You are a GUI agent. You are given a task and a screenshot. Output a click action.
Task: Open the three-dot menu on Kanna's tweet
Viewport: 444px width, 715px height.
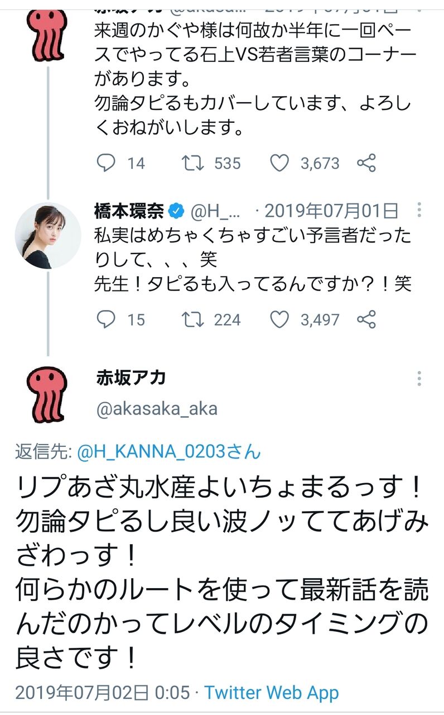[419, 209]
